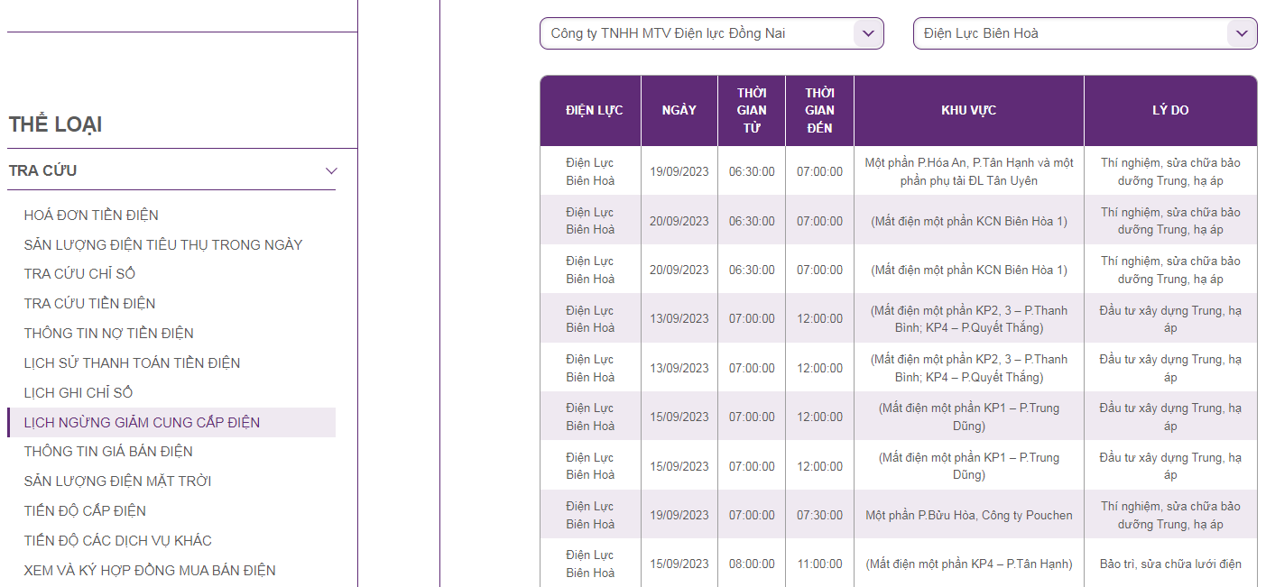Click THÔNG TIN NỢ TIỀN ĐIỆN

[108, 333]
